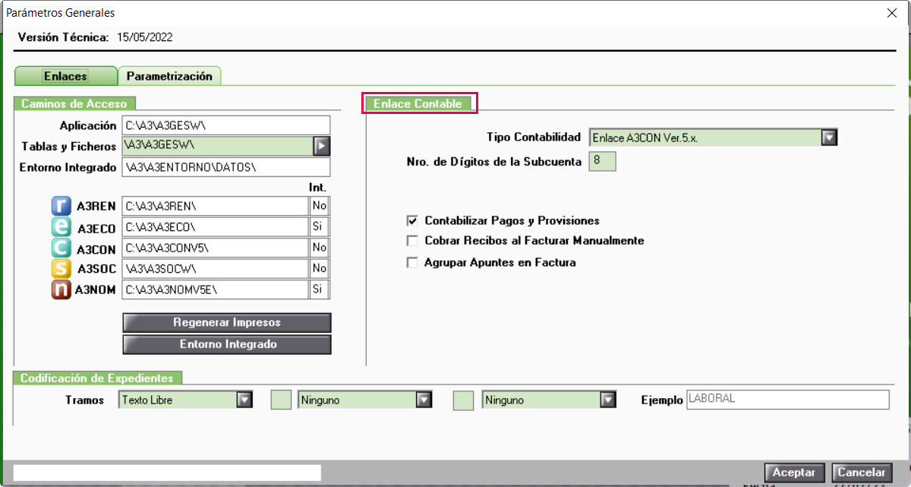Click the Enlace Contable section header
Image resolution: width=911 pixels, height=487 pixels.
[x=418, y=104]
